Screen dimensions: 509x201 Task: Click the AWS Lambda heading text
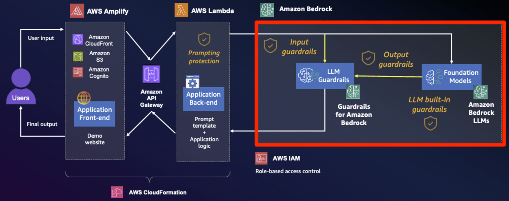(213, 11)
